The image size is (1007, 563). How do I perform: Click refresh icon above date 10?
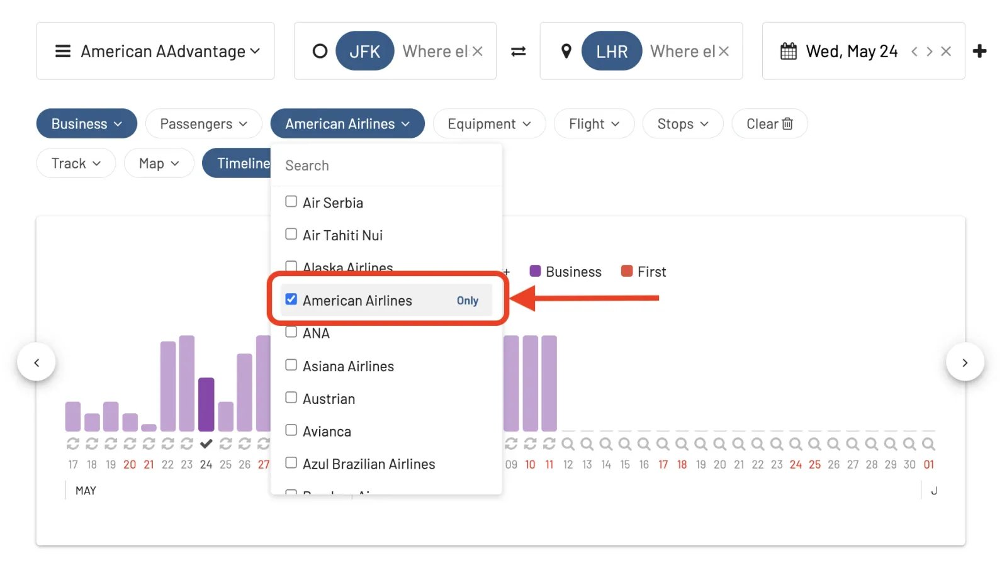point(530,443)
